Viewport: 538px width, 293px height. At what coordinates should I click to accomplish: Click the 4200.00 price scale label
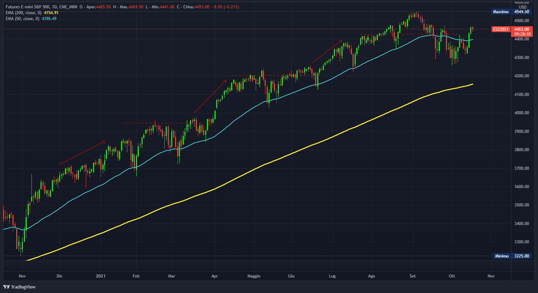tap(522, 76)
